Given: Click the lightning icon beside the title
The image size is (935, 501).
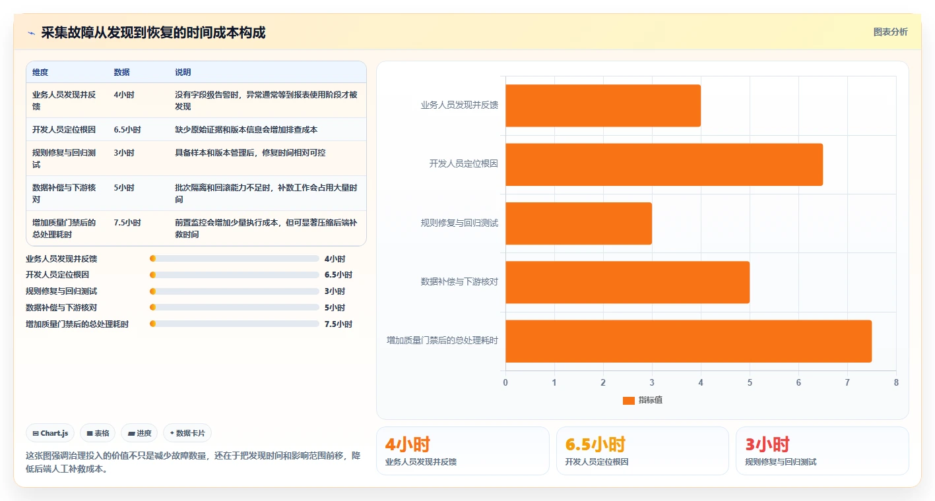Looking at the screenshot, I should (x=31, y=33).
